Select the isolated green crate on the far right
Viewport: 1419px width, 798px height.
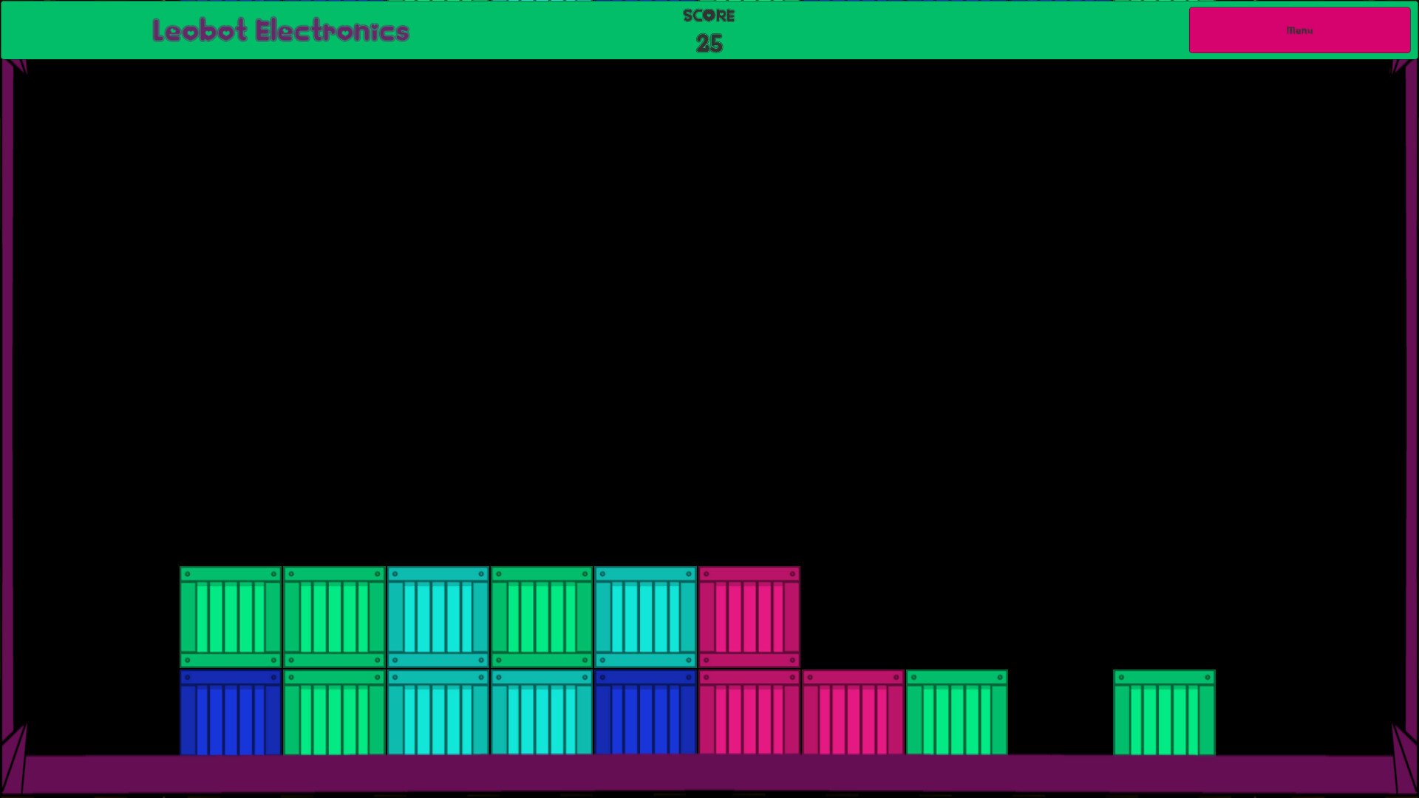coord(1164,712)
